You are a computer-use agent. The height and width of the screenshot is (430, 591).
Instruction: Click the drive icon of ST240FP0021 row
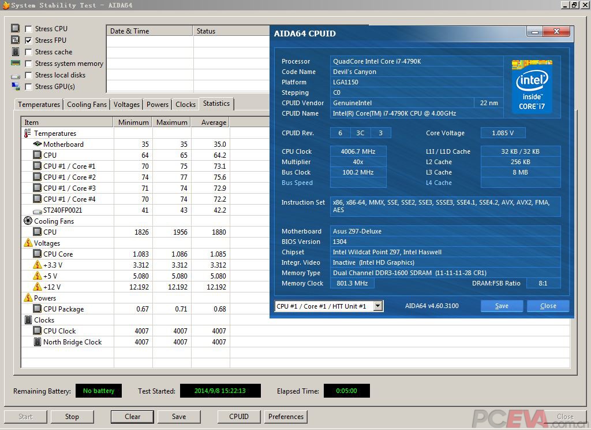[38, 211]
